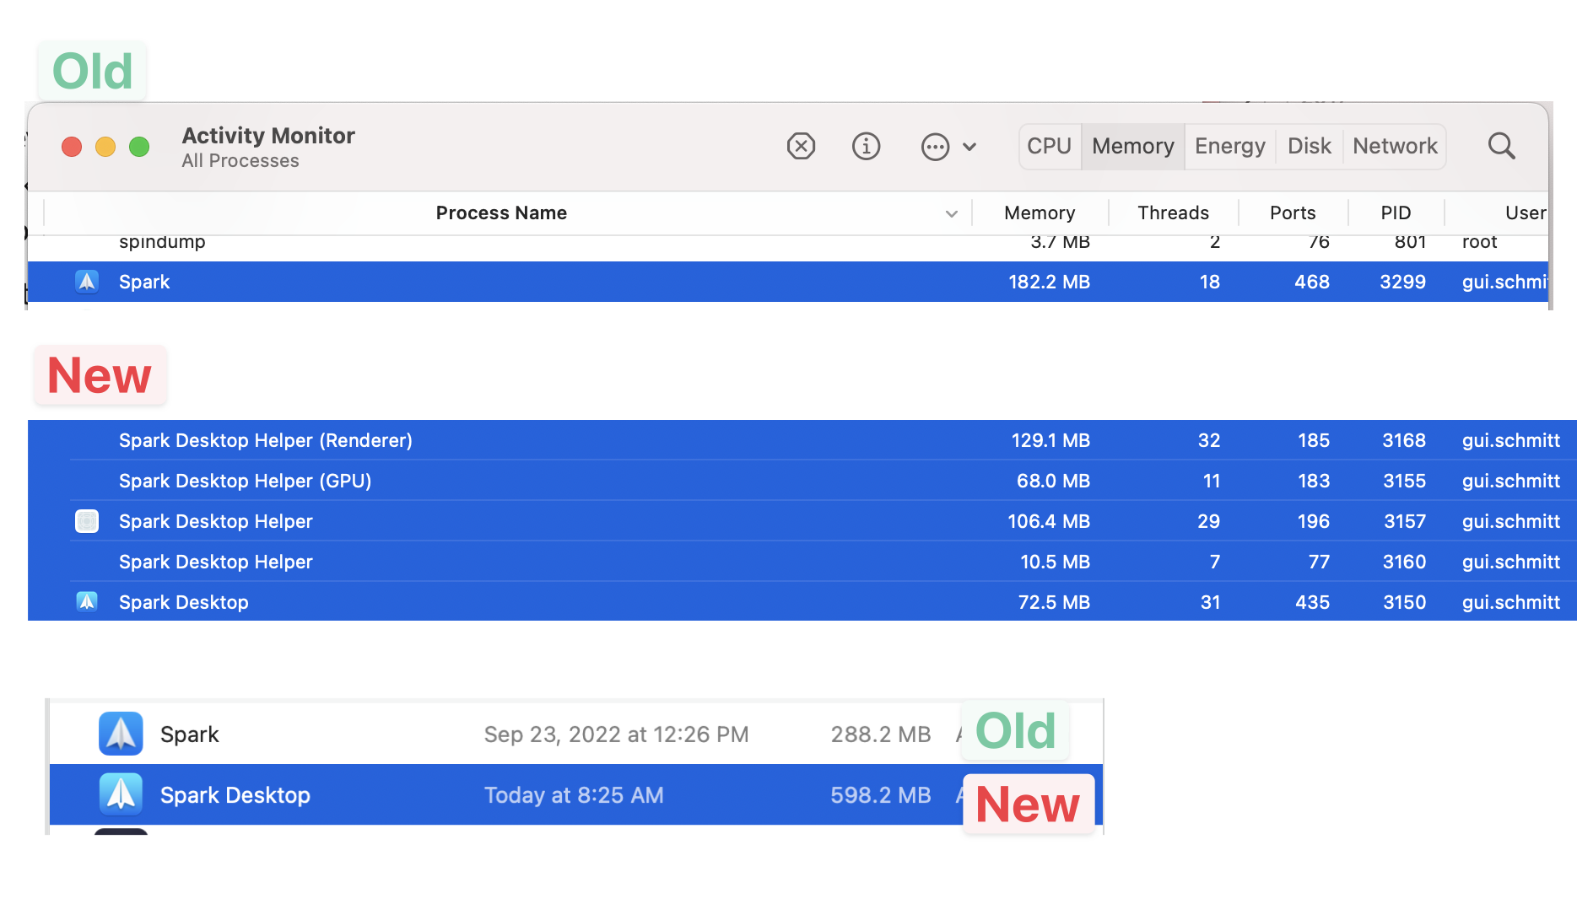Image resolution: width=1577 pixels, height=904 pixels.
Task: Click the PID 3155 cell
Action: point(1404,481)
